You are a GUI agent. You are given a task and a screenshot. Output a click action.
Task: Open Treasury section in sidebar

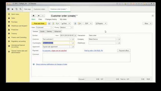pos(14,34)
